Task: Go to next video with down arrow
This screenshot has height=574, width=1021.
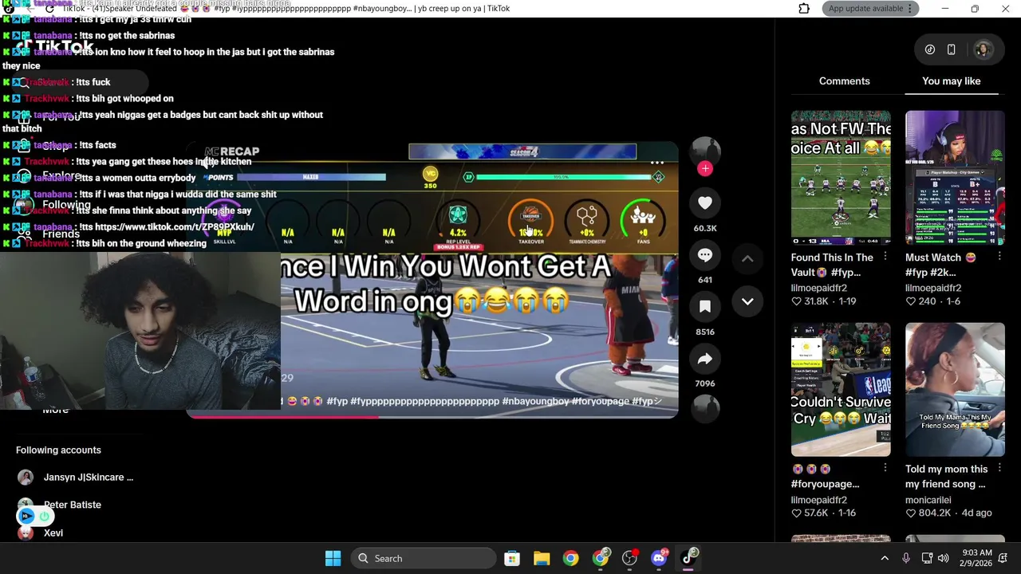Action: tap(747, 301)
